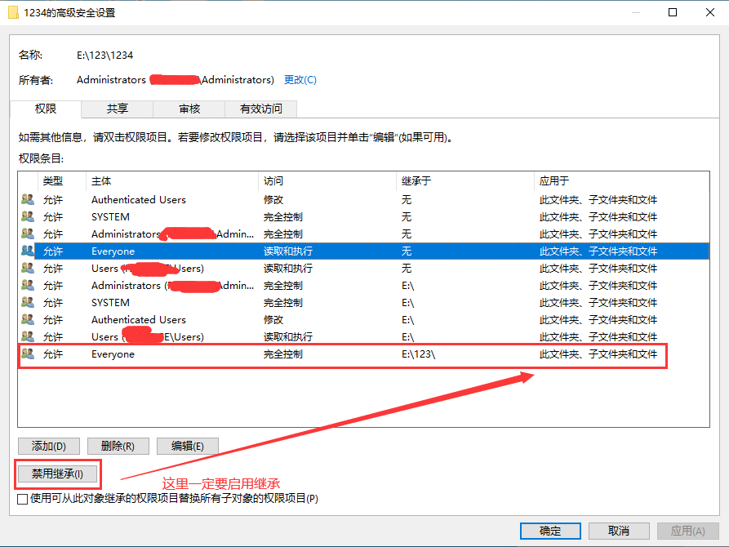Click user icon of last Users entry inherited from E:\
Screen dimensions: 729x547
pos(28,337)
